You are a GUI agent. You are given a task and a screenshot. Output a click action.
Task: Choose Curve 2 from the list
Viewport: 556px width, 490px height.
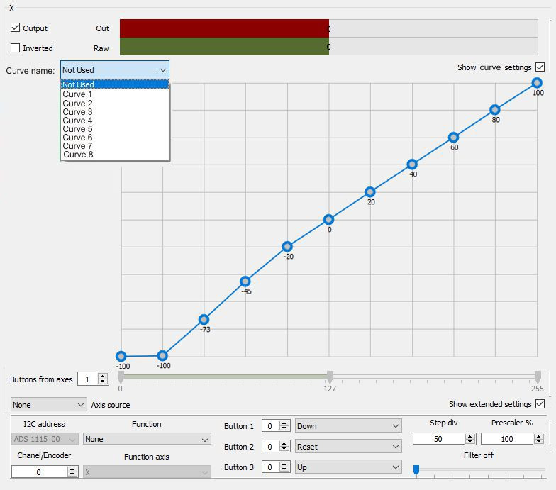pos(115,104)
